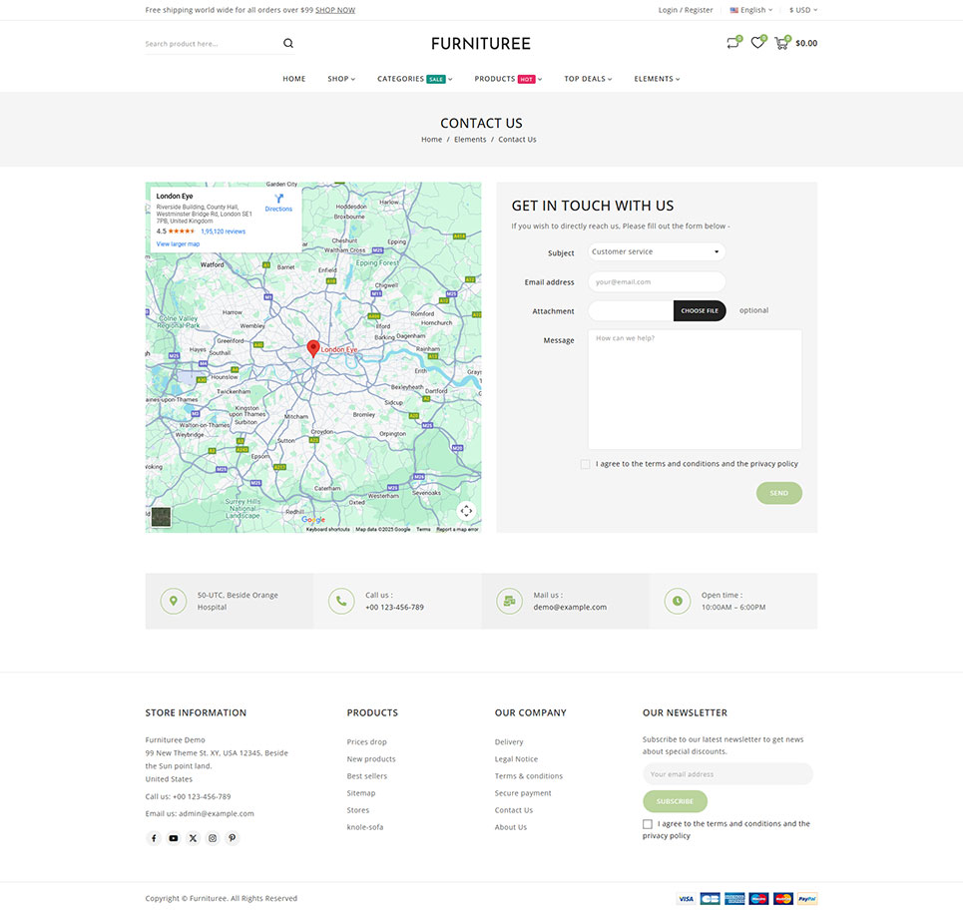
Task: Click the Subscribe button
Action: point(675,801)
